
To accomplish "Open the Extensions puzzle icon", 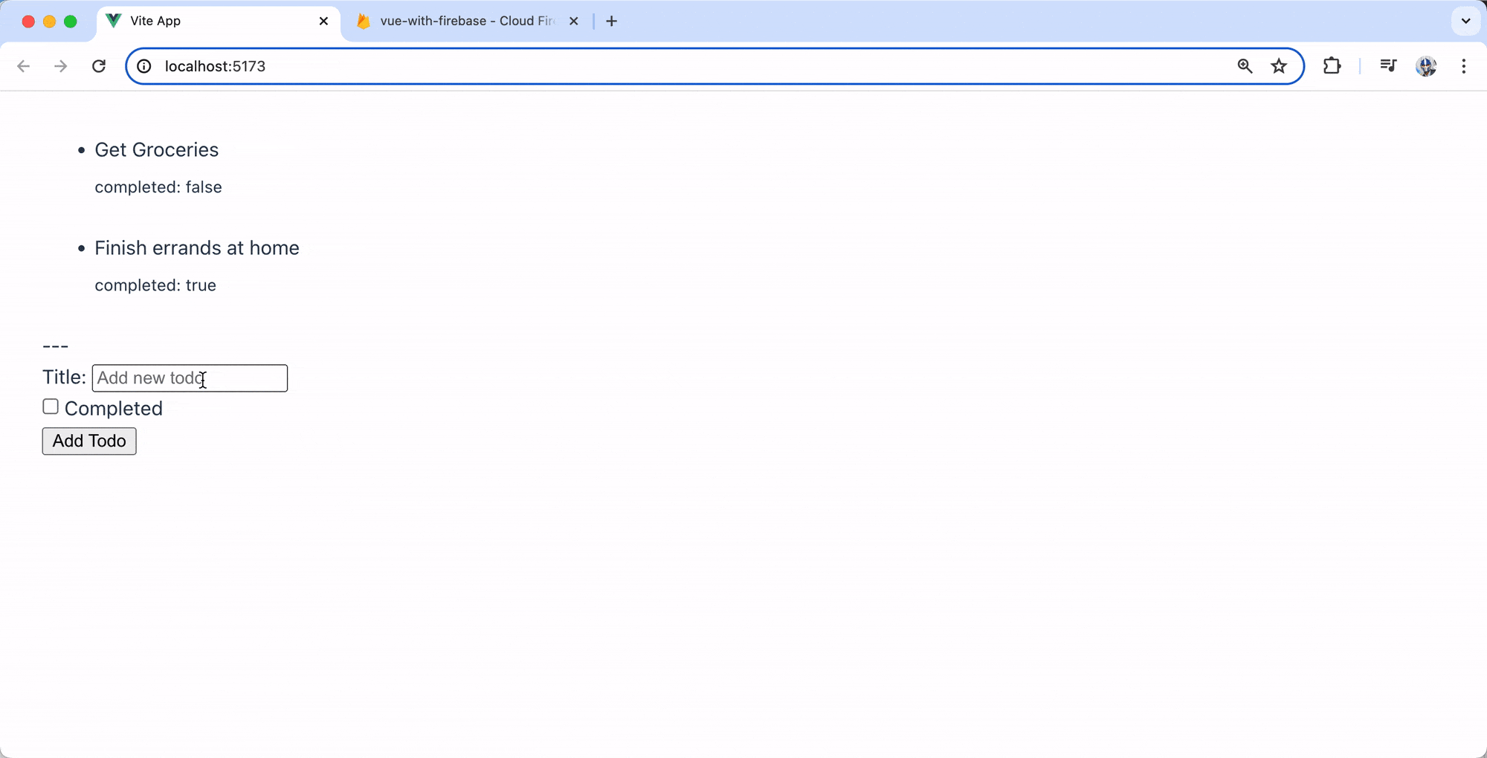I will (x=1332, y=66).
